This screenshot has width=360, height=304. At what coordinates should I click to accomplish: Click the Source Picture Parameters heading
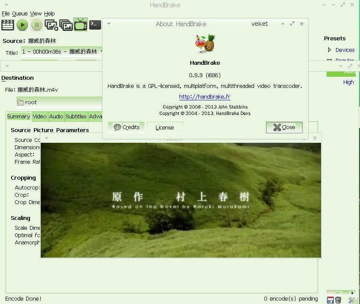pyautogui.click(x=50, y=130)
